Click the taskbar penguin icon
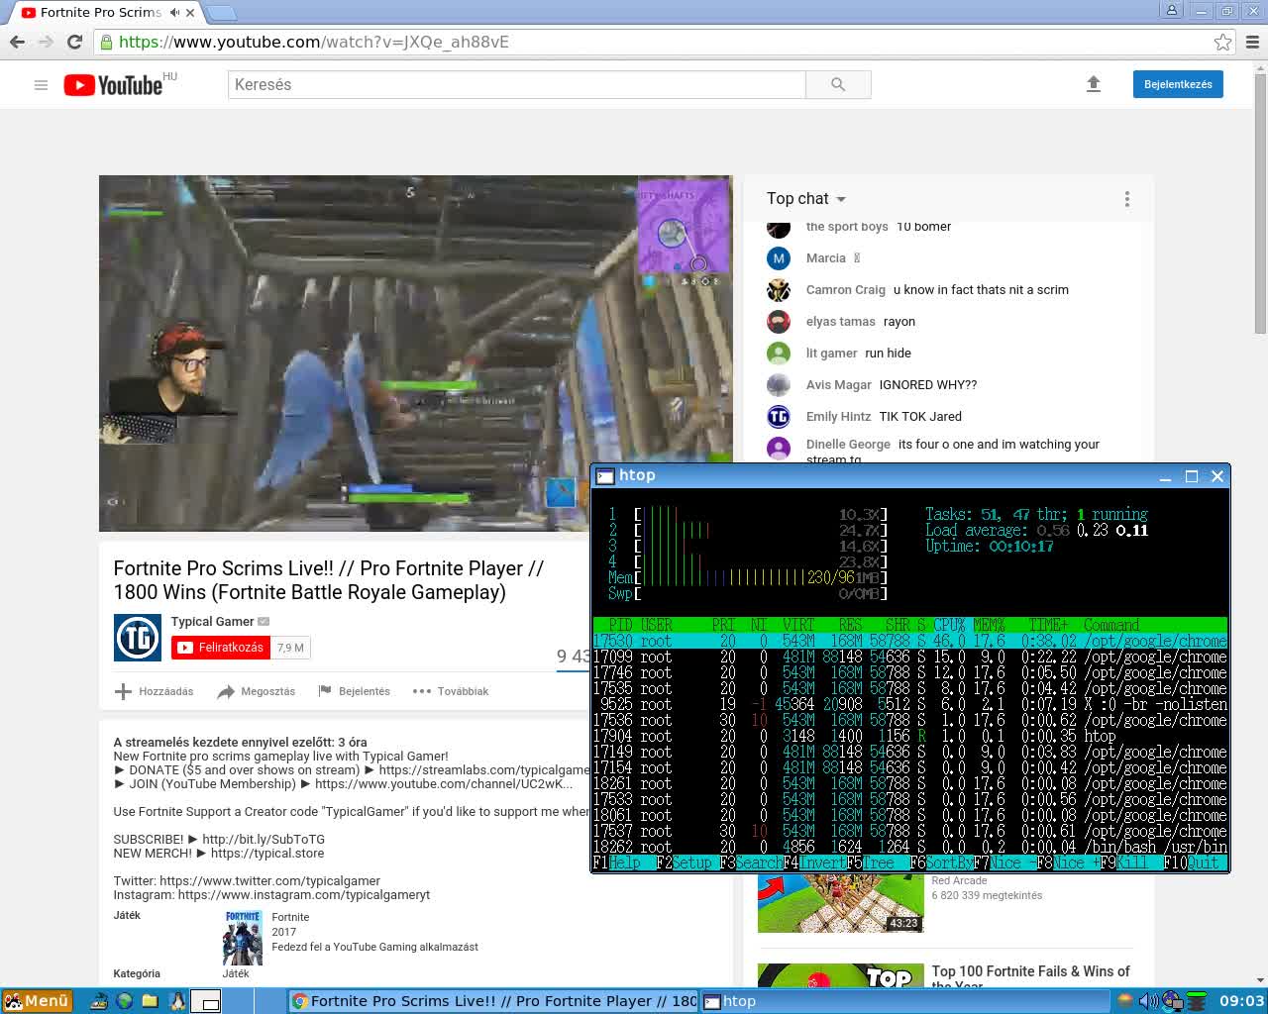 [178, 1001]
